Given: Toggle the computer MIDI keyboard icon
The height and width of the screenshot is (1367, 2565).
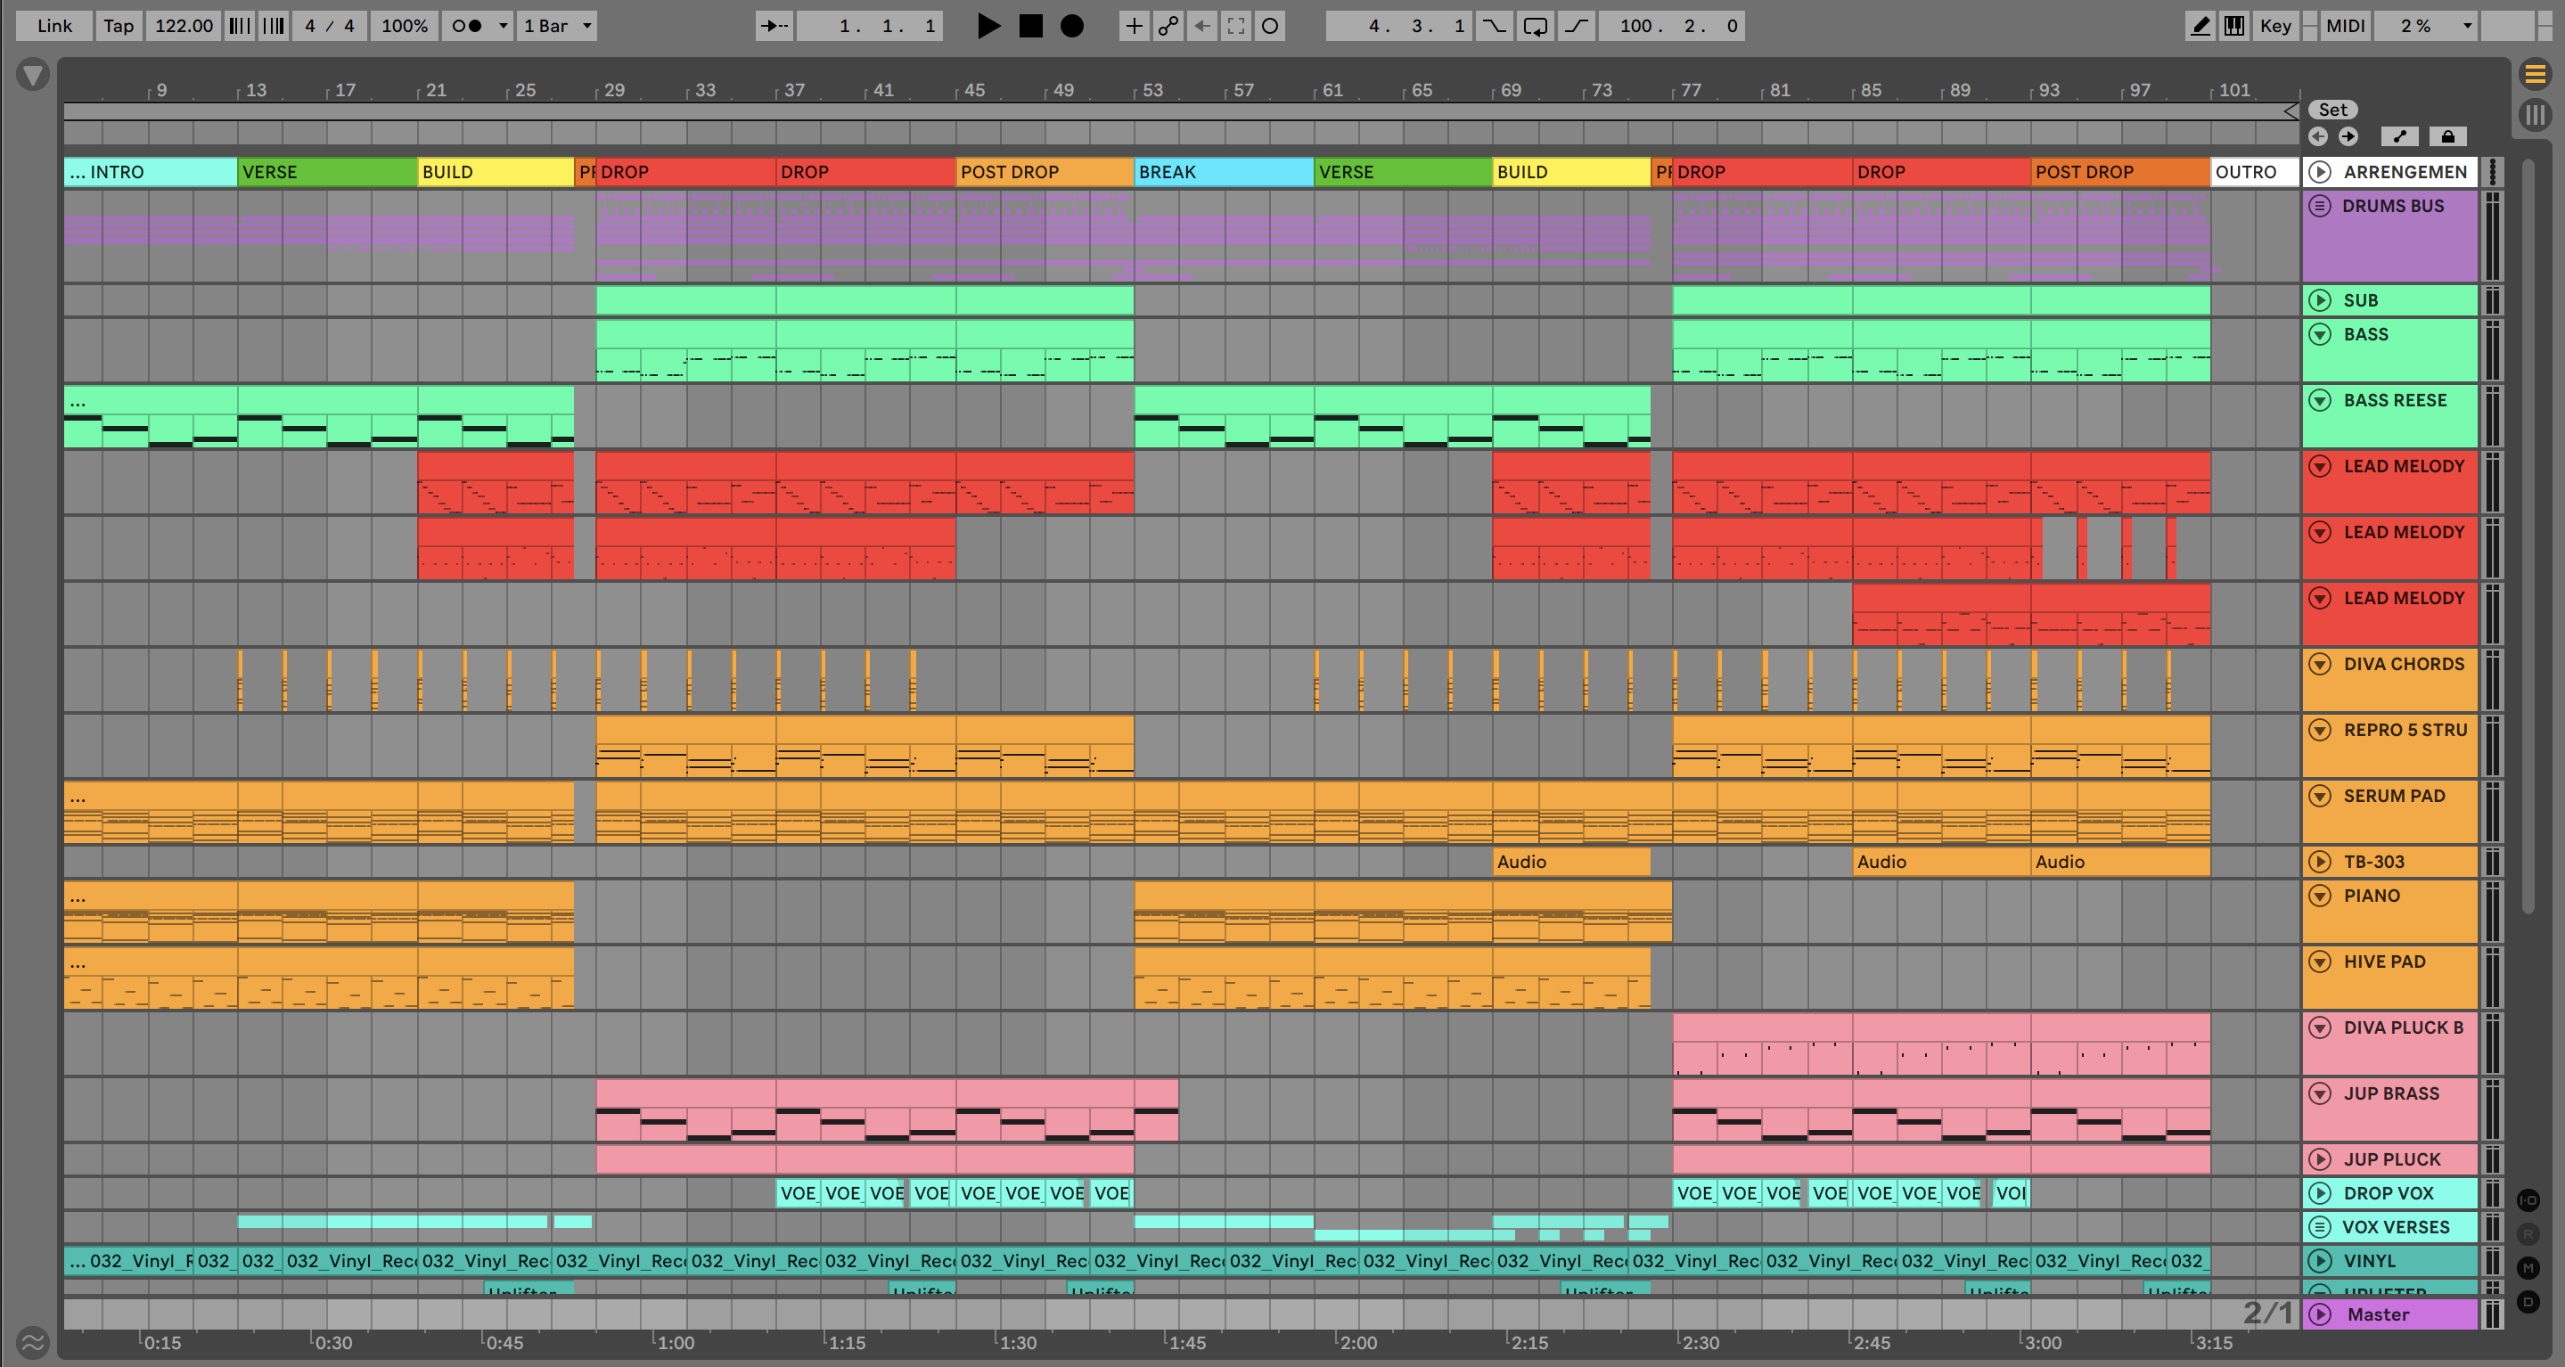Looking at the screenshot, I should point(2234,26).
